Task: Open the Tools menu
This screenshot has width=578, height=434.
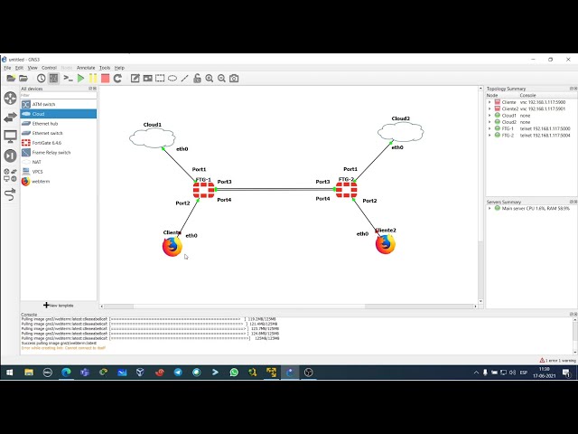Action: [x=105, y=68]
